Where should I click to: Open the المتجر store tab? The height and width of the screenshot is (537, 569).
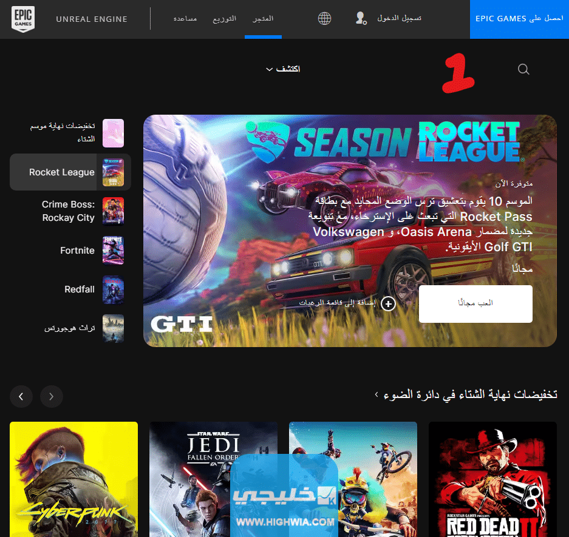click(x=263, y=18)
